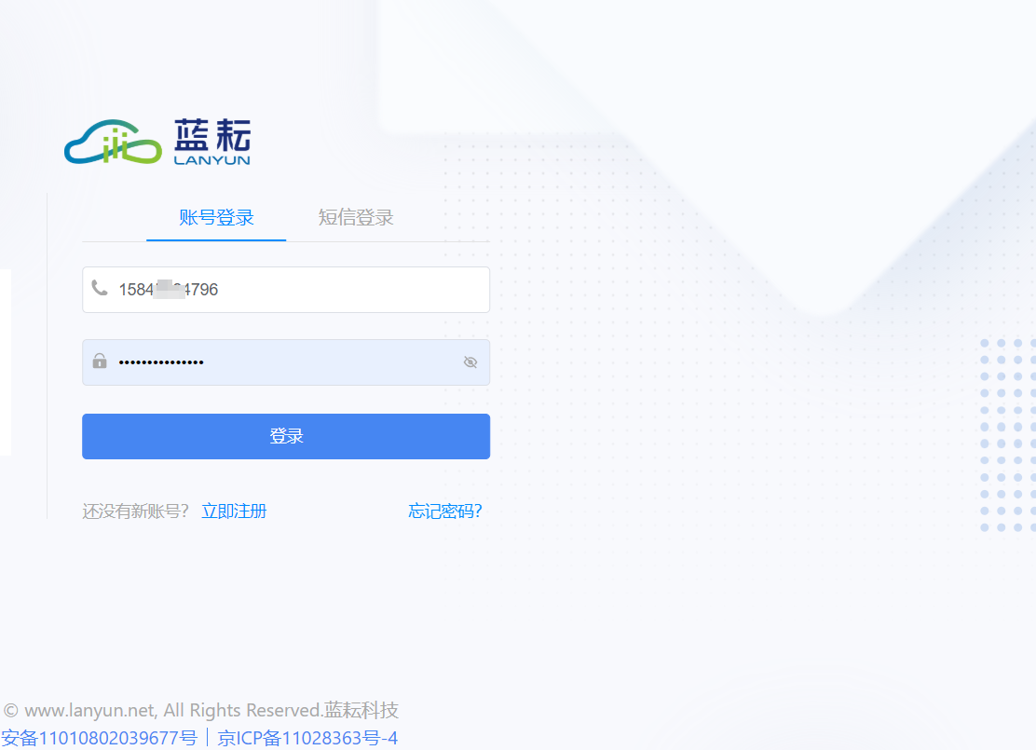Switch to the 账号登录 tab
Viewport: 1036px width, 750px height.
click(216, 217)
